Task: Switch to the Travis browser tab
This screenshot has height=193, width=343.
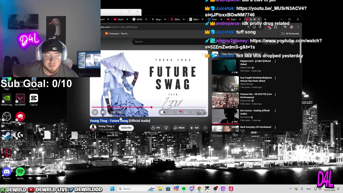Action: click(x=234, y=19)
